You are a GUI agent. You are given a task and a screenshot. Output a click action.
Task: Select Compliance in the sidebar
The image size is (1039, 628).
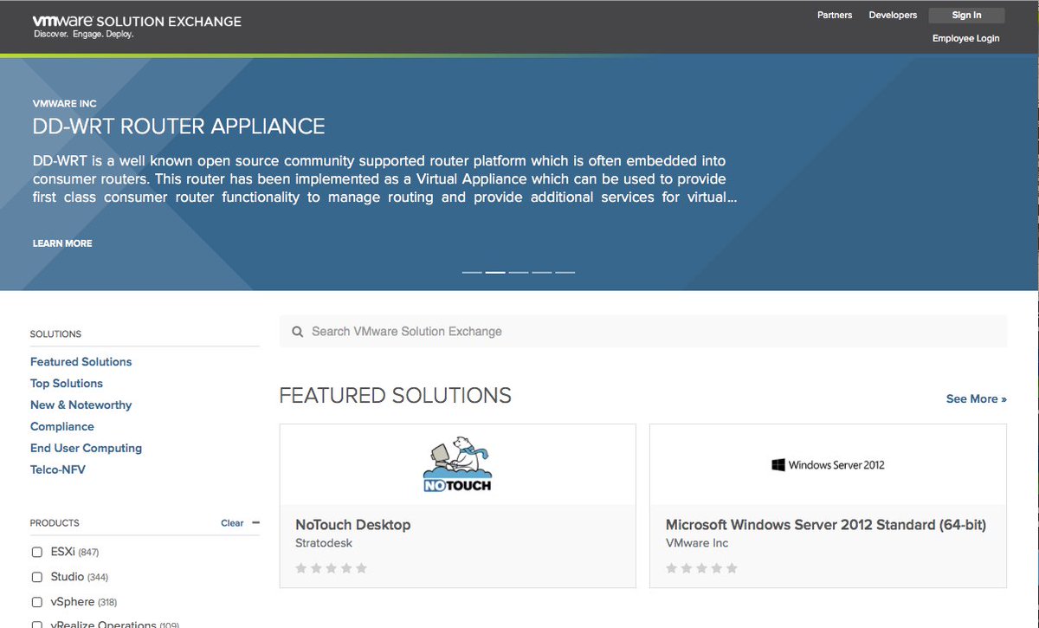coord(62,427)
